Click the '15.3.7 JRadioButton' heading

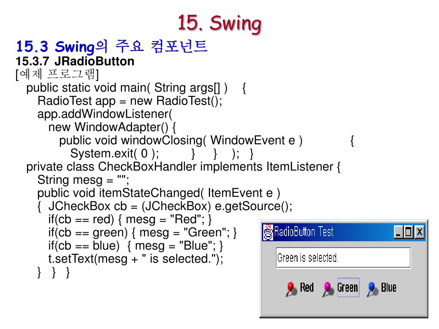(x=75, y=61)
